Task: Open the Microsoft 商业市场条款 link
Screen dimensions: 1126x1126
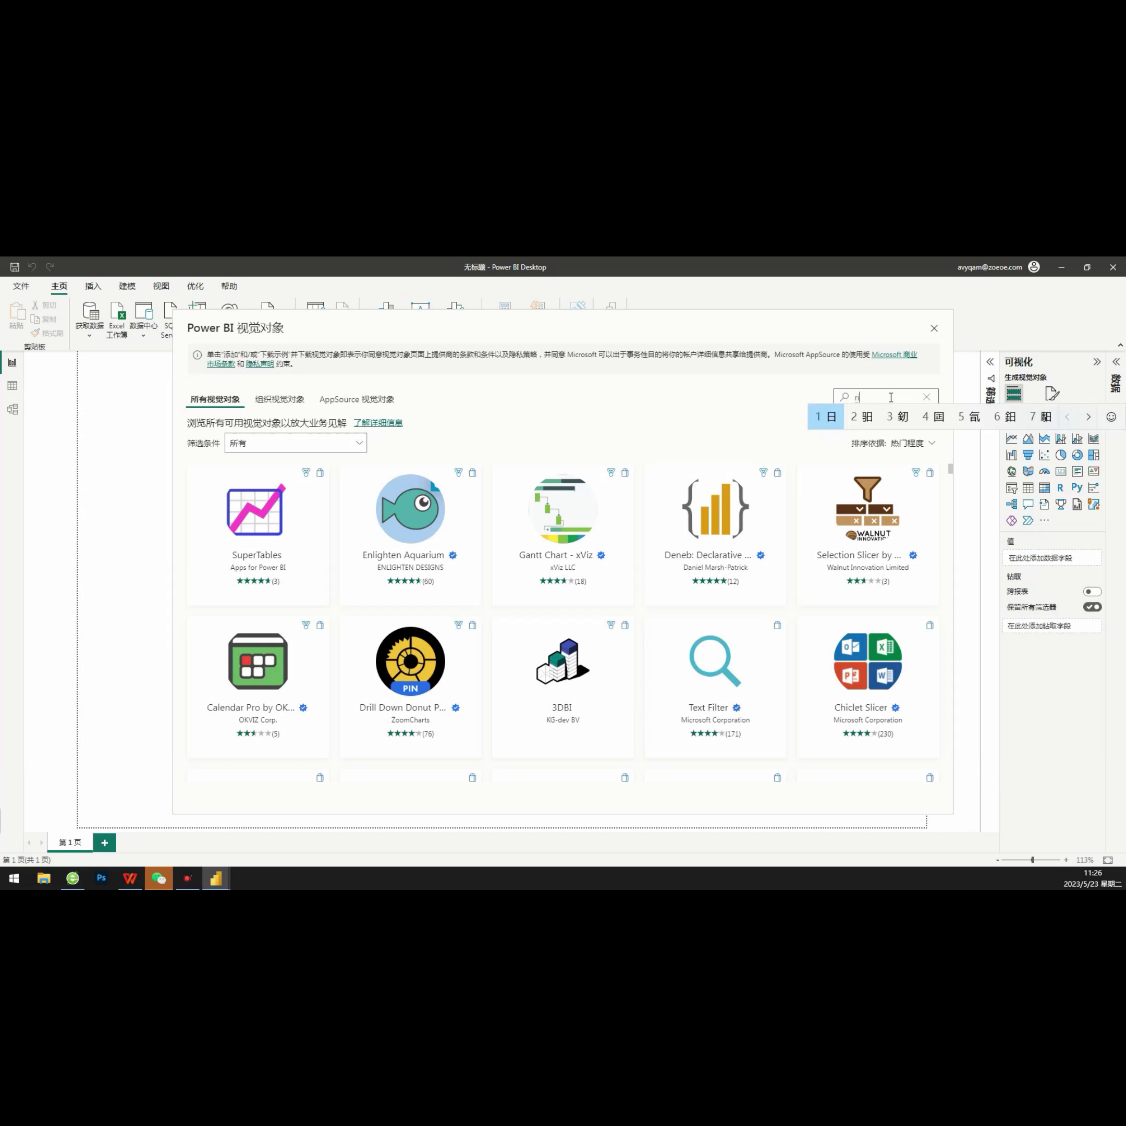Action: point(894,354)
